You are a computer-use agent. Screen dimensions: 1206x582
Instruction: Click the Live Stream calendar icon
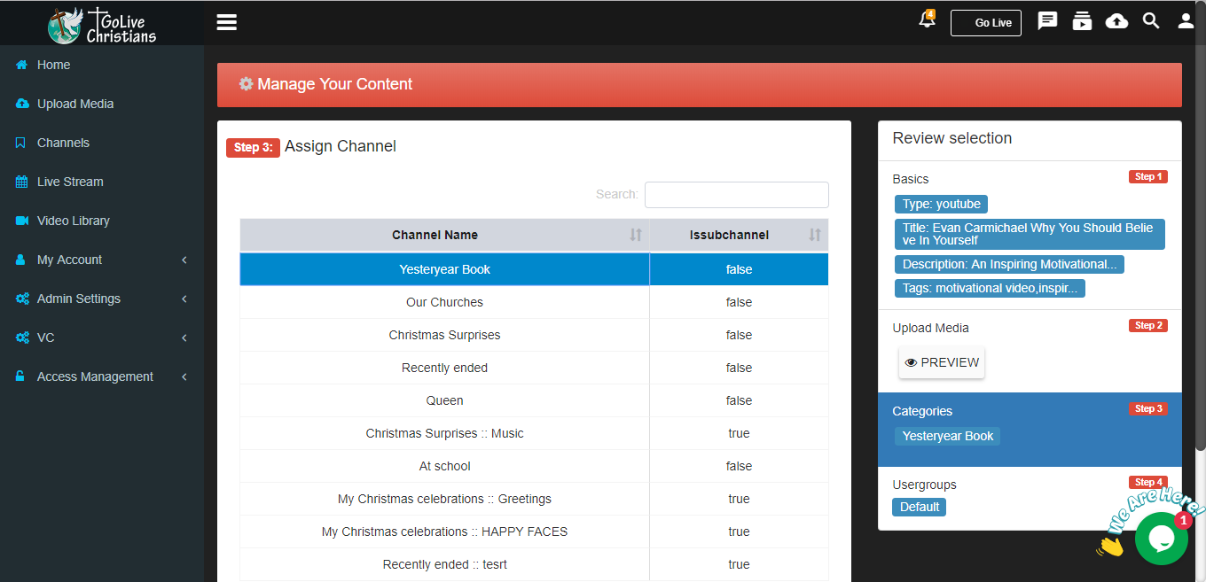click(21, 182)
